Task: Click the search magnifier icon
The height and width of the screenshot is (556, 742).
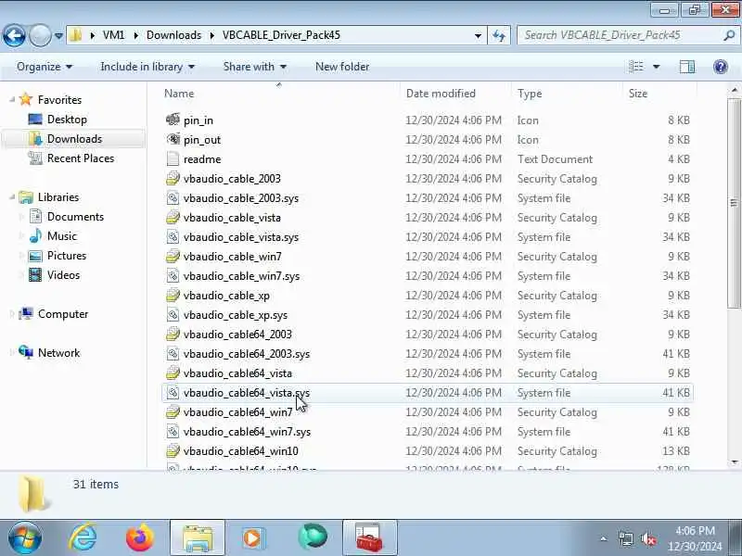Action: (729, 35)
